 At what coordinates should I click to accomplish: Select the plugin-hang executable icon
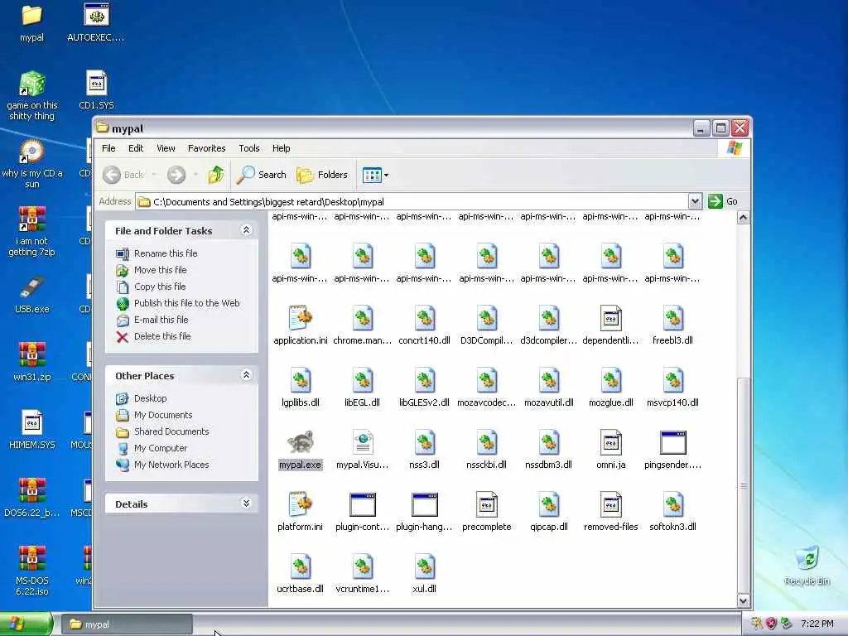pyautogui.click(x=425, y=504)
